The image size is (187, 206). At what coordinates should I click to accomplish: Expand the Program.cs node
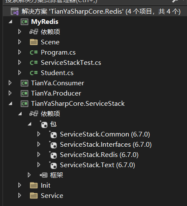coord(20,52)
